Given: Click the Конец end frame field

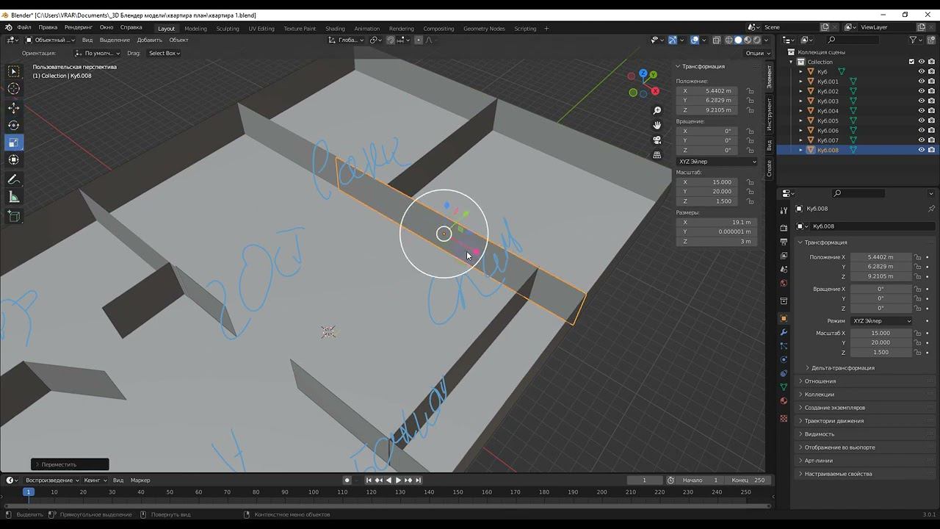Looking at the screenshot, I should 749,481.
